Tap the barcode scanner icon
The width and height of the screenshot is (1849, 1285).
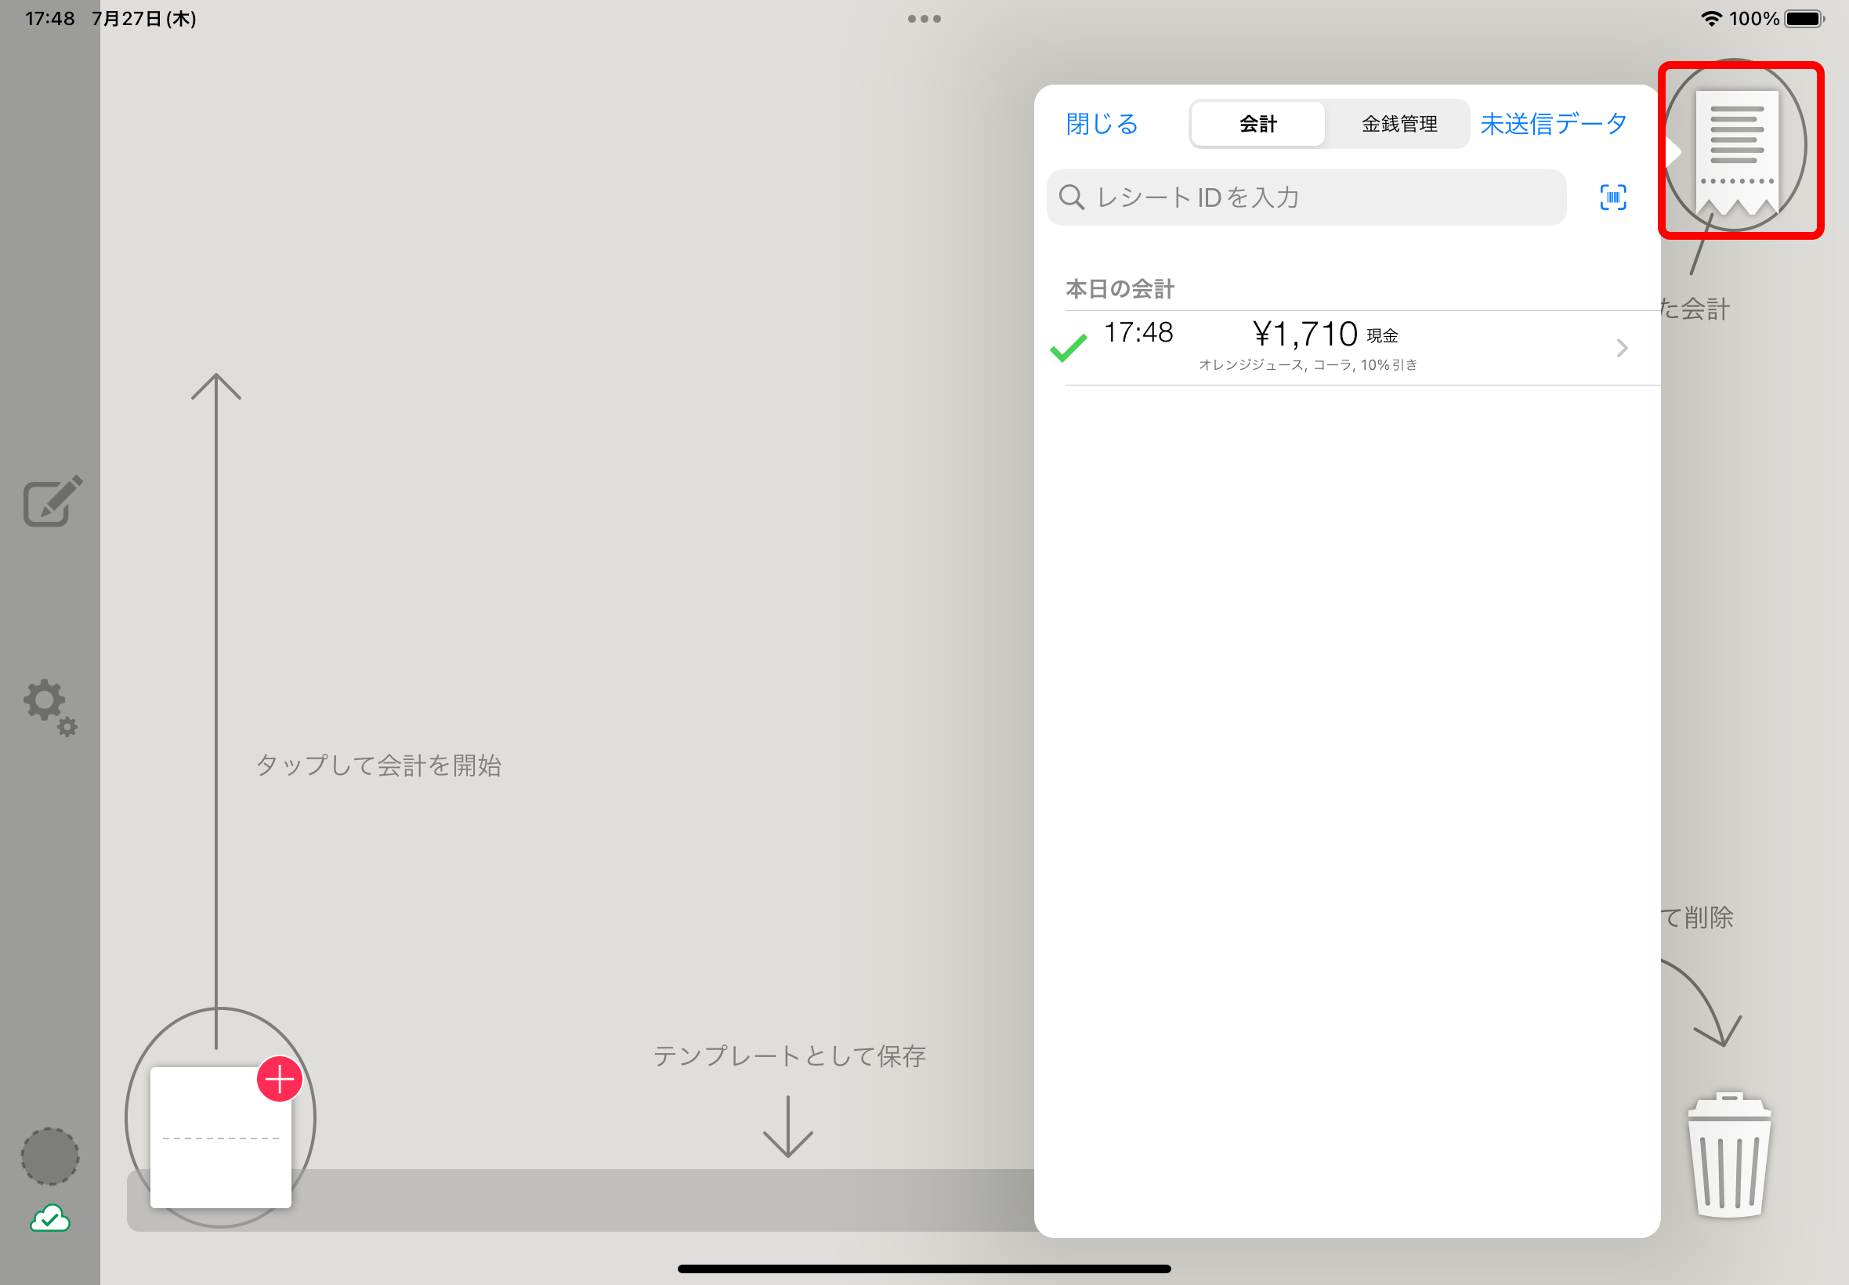coord(1613,197)
